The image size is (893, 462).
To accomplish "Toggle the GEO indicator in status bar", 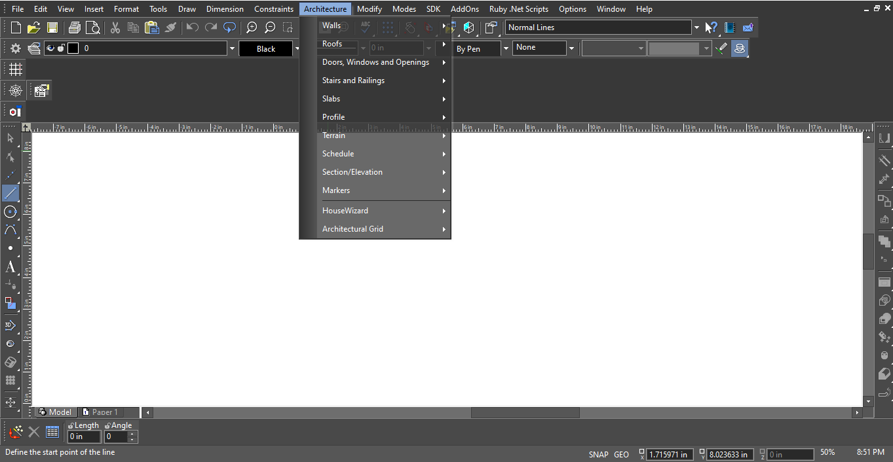I will 621,454.
